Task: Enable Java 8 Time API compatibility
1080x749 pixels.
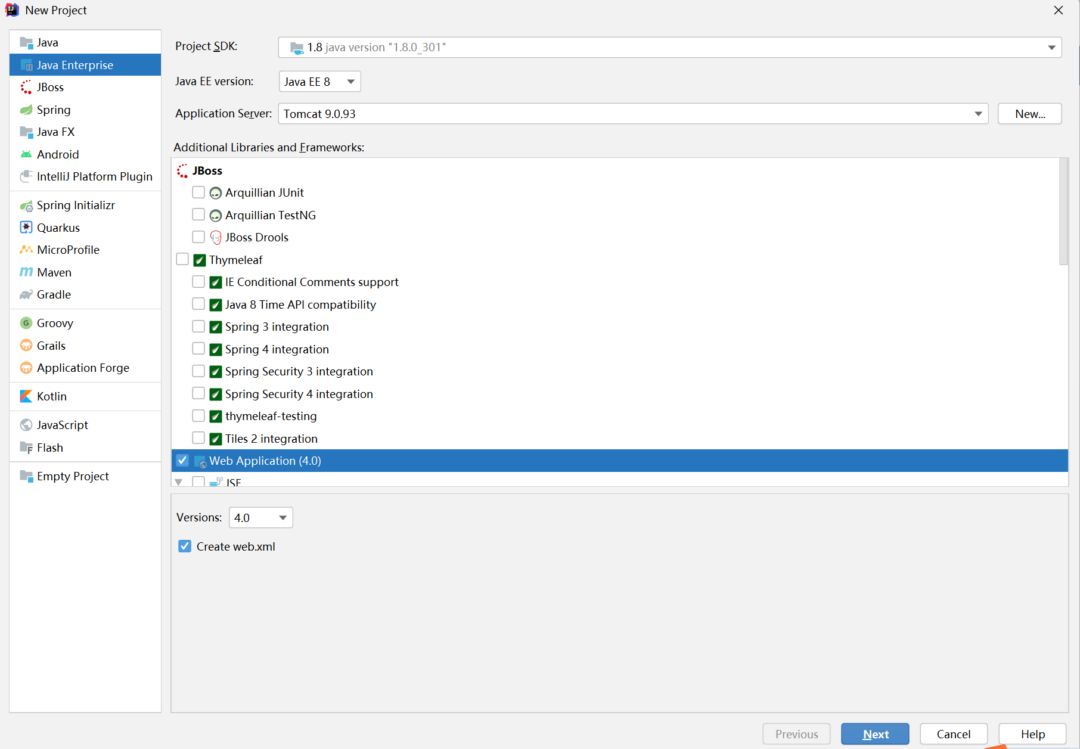Action: tap(198, 304)
